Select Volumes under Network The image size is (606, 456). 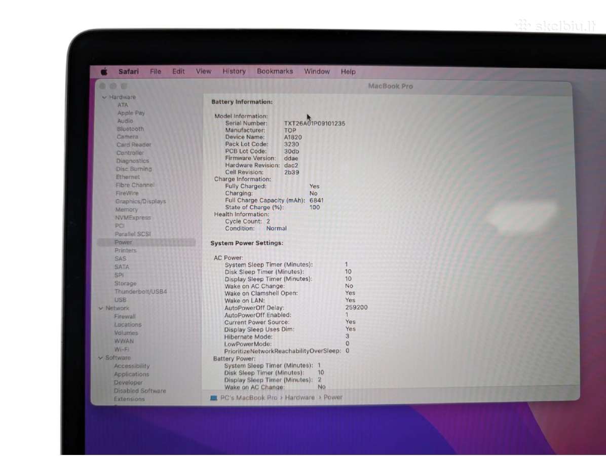click(126, 333)
